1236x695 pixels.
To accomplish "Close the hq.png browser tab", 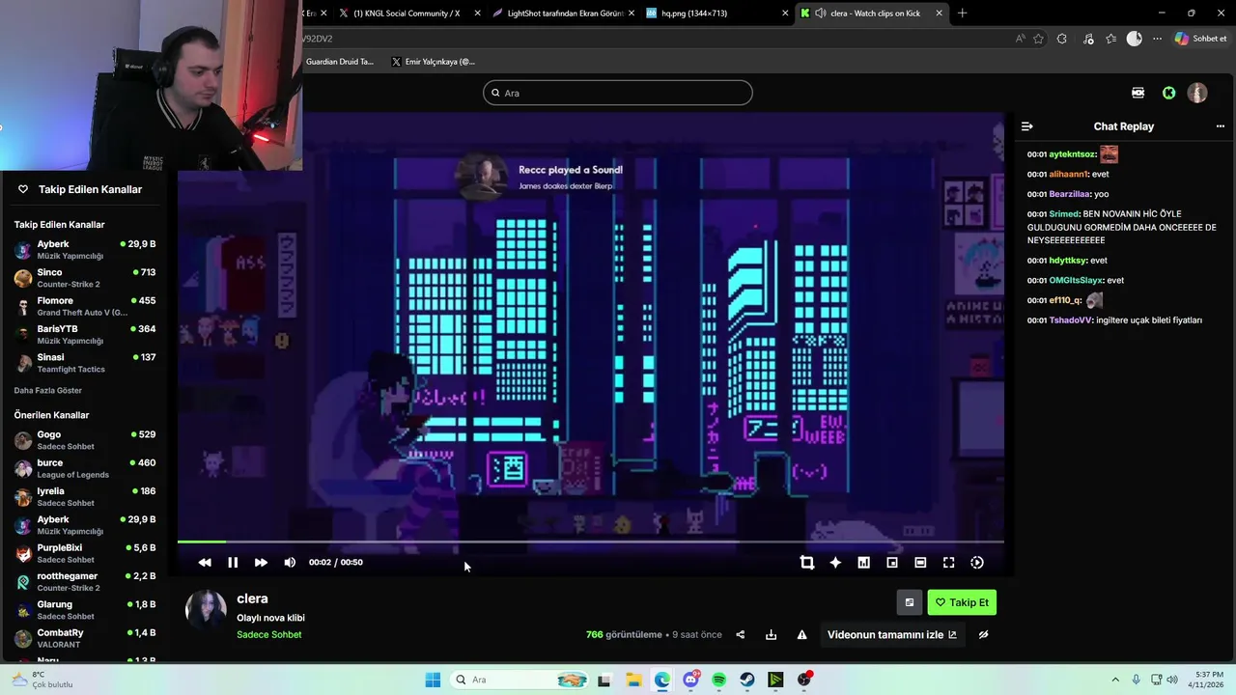I will tap(785, 14).
